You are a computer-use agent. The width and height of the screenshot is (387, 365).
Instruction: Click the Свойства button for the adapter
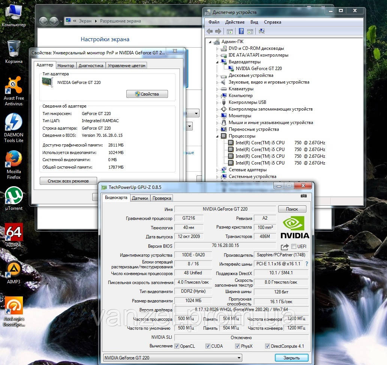tap(147, 94)
